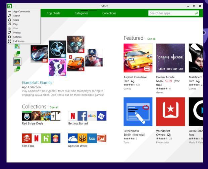Screen dimensions: 208x169
Task: Open the Maleficent app tile
Action: 196,58
